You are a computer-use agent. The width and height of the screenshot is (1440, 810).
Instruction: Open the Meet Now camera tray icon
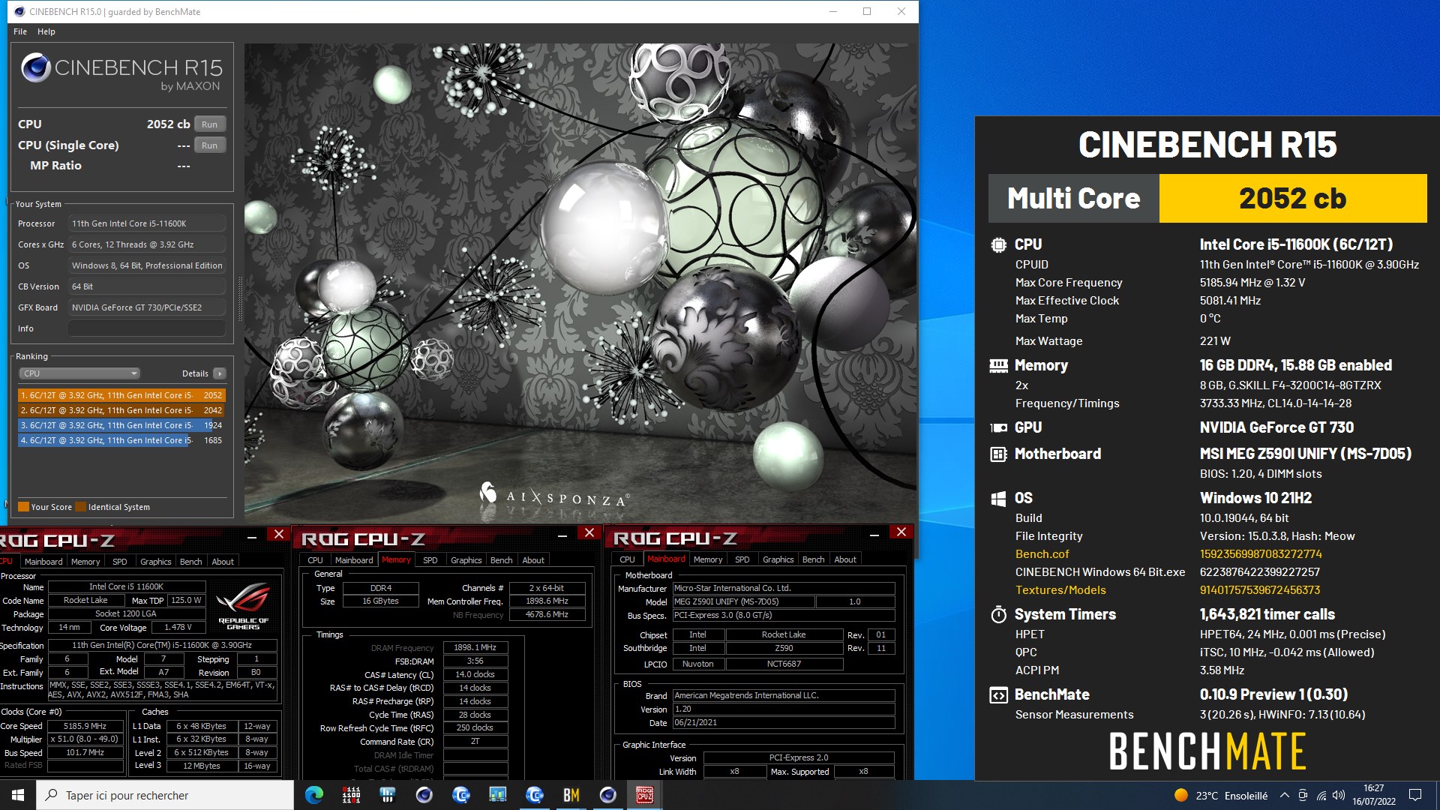[x=1303, y=796]
